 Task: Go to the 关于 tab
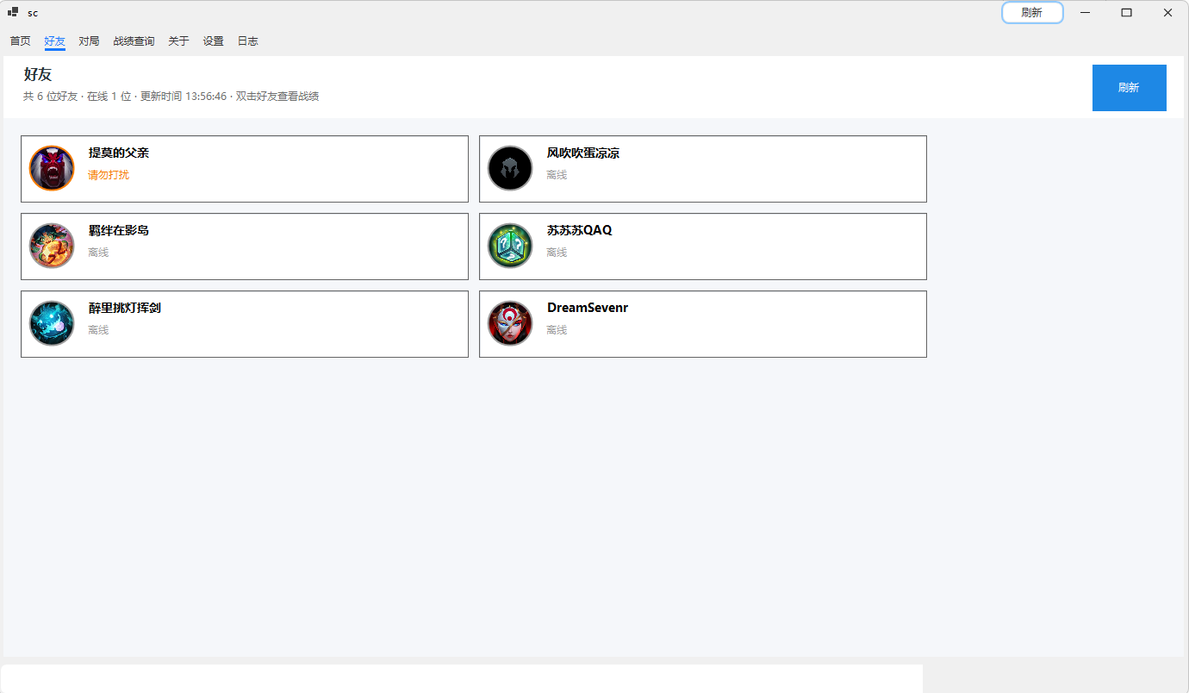point(178,41)
